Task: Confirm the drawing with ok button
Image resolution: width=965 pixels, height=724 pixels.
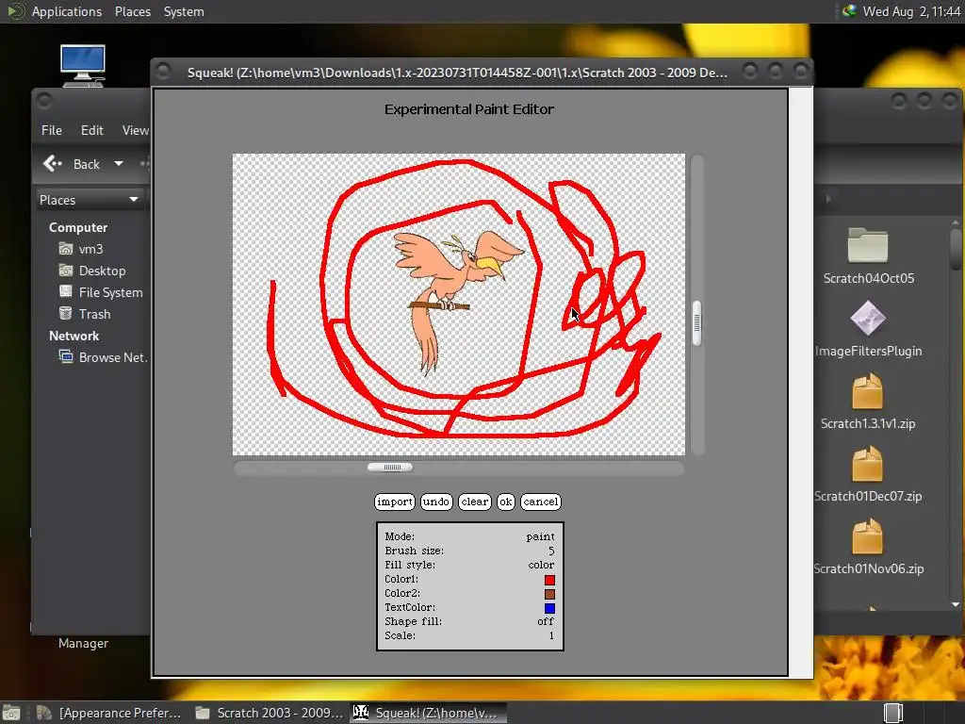Action: pyautogui.click(x=505, y=502)
